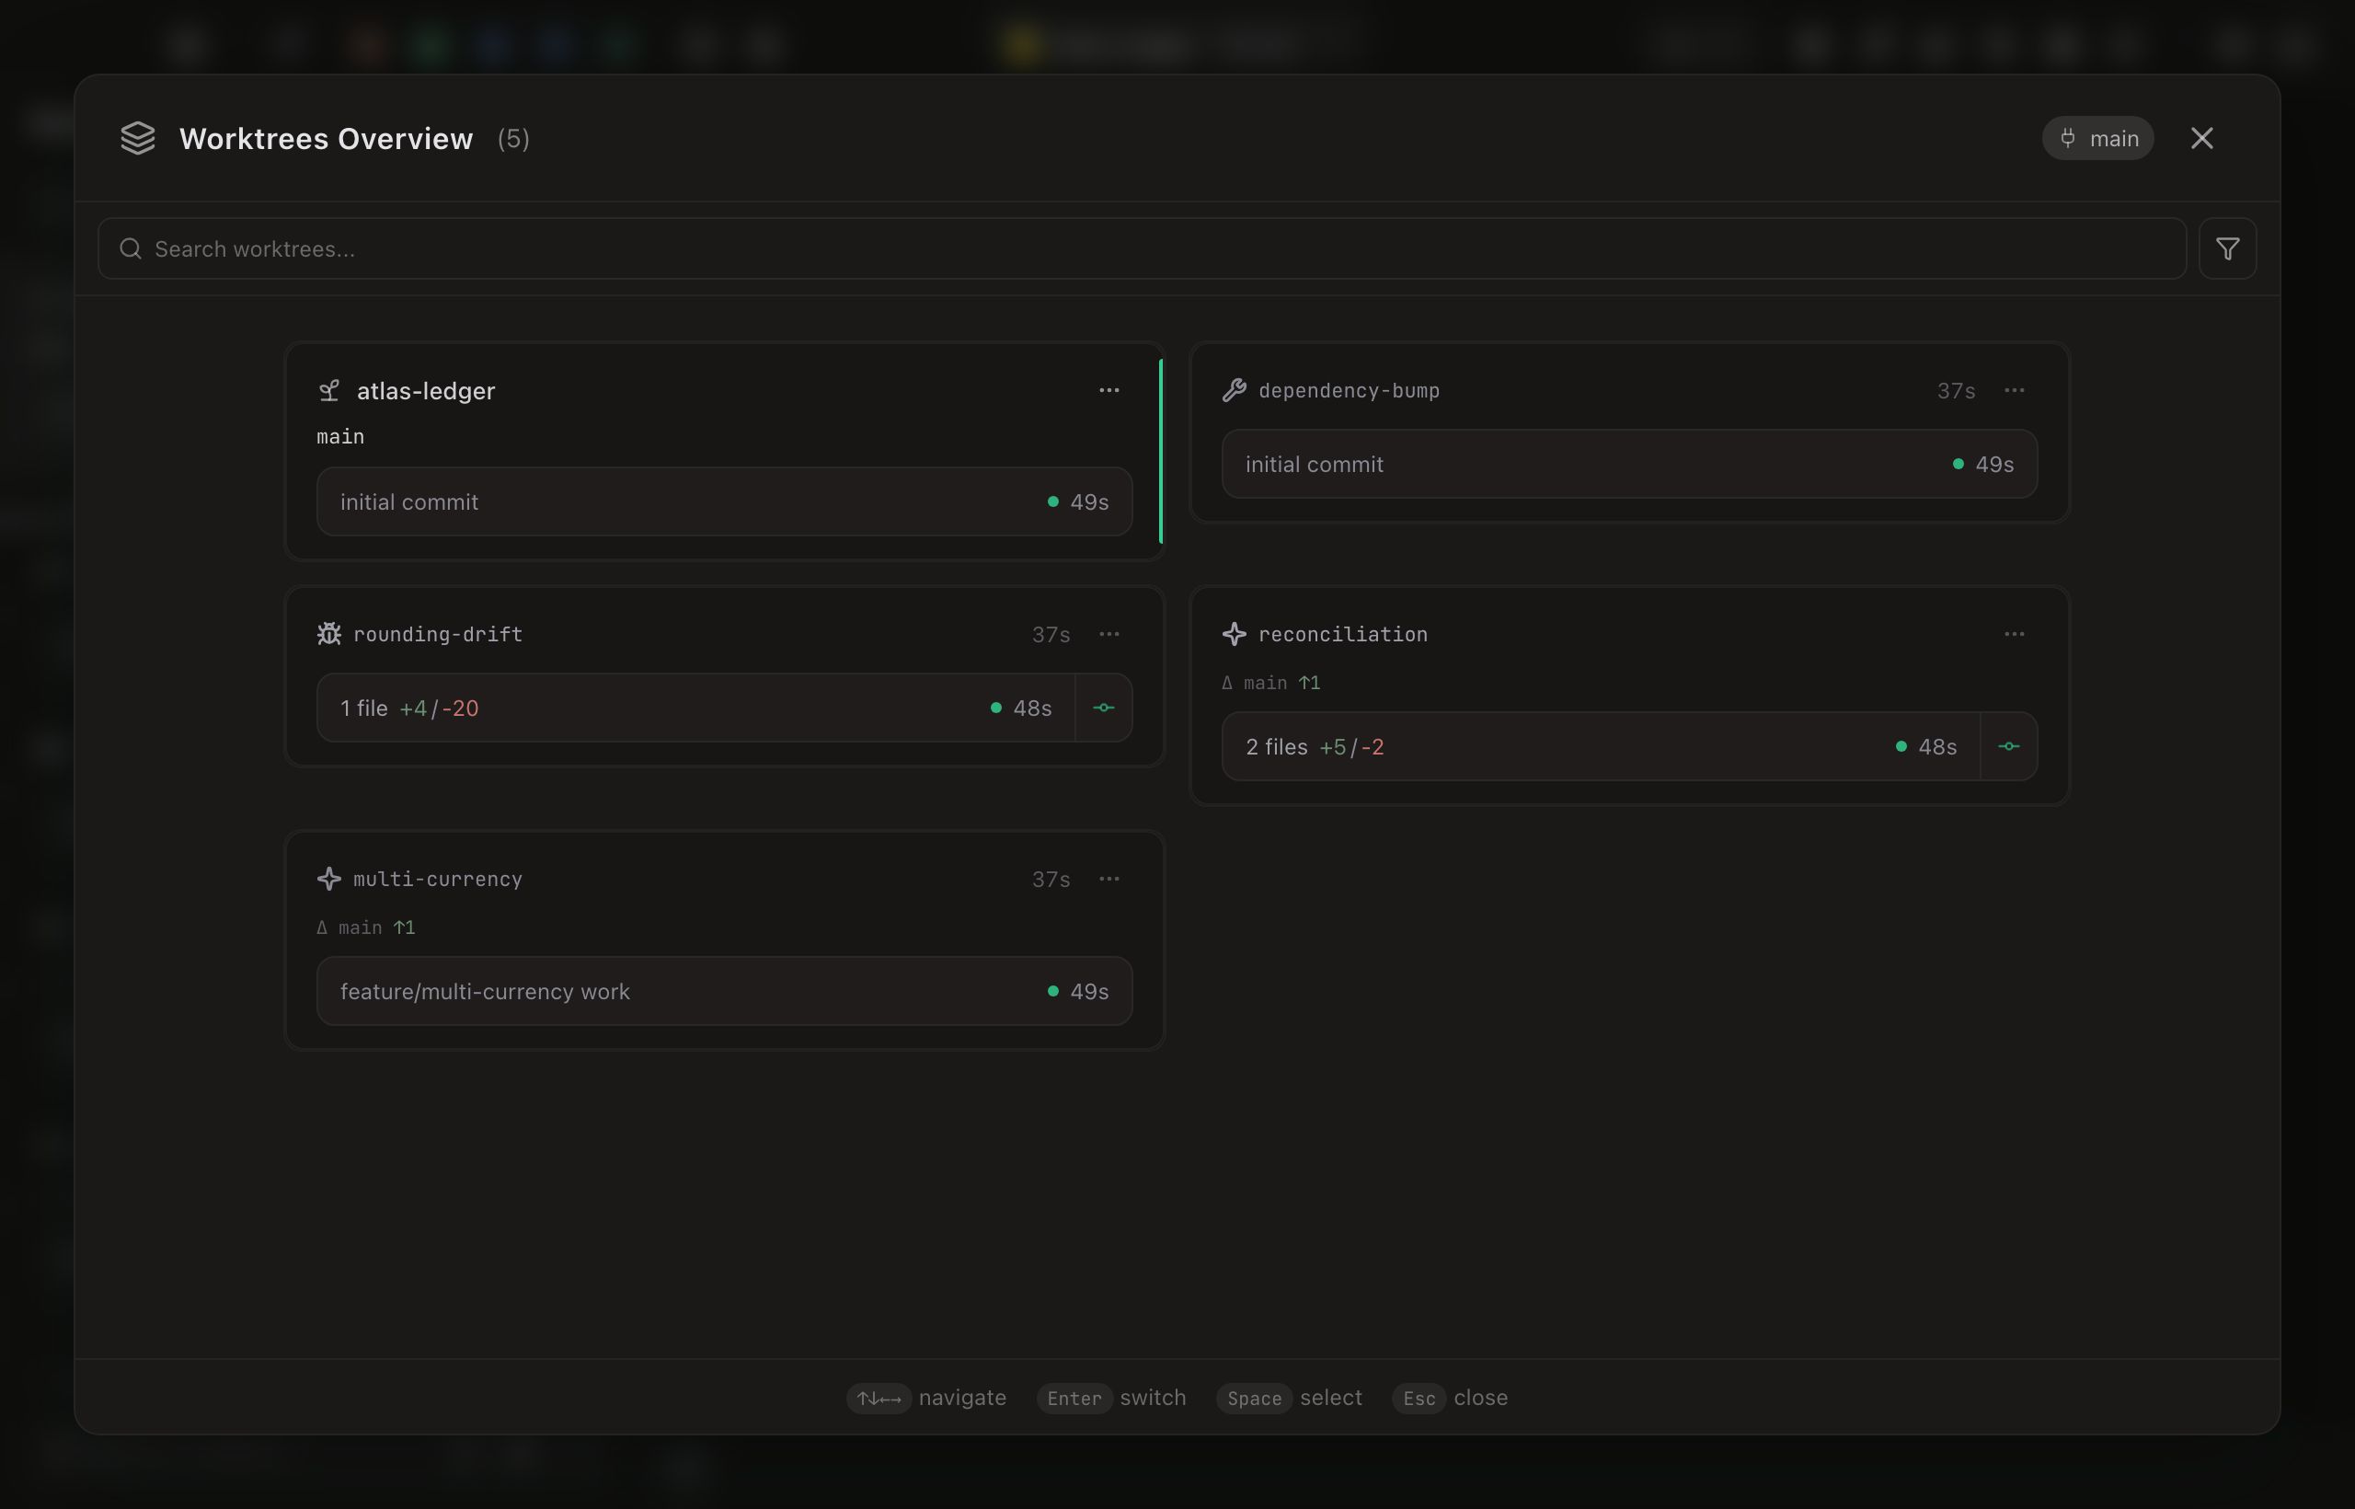2355x1509 pixels.
Task: Click the sprout icon on atlas-ledger card
Action: 329,391
